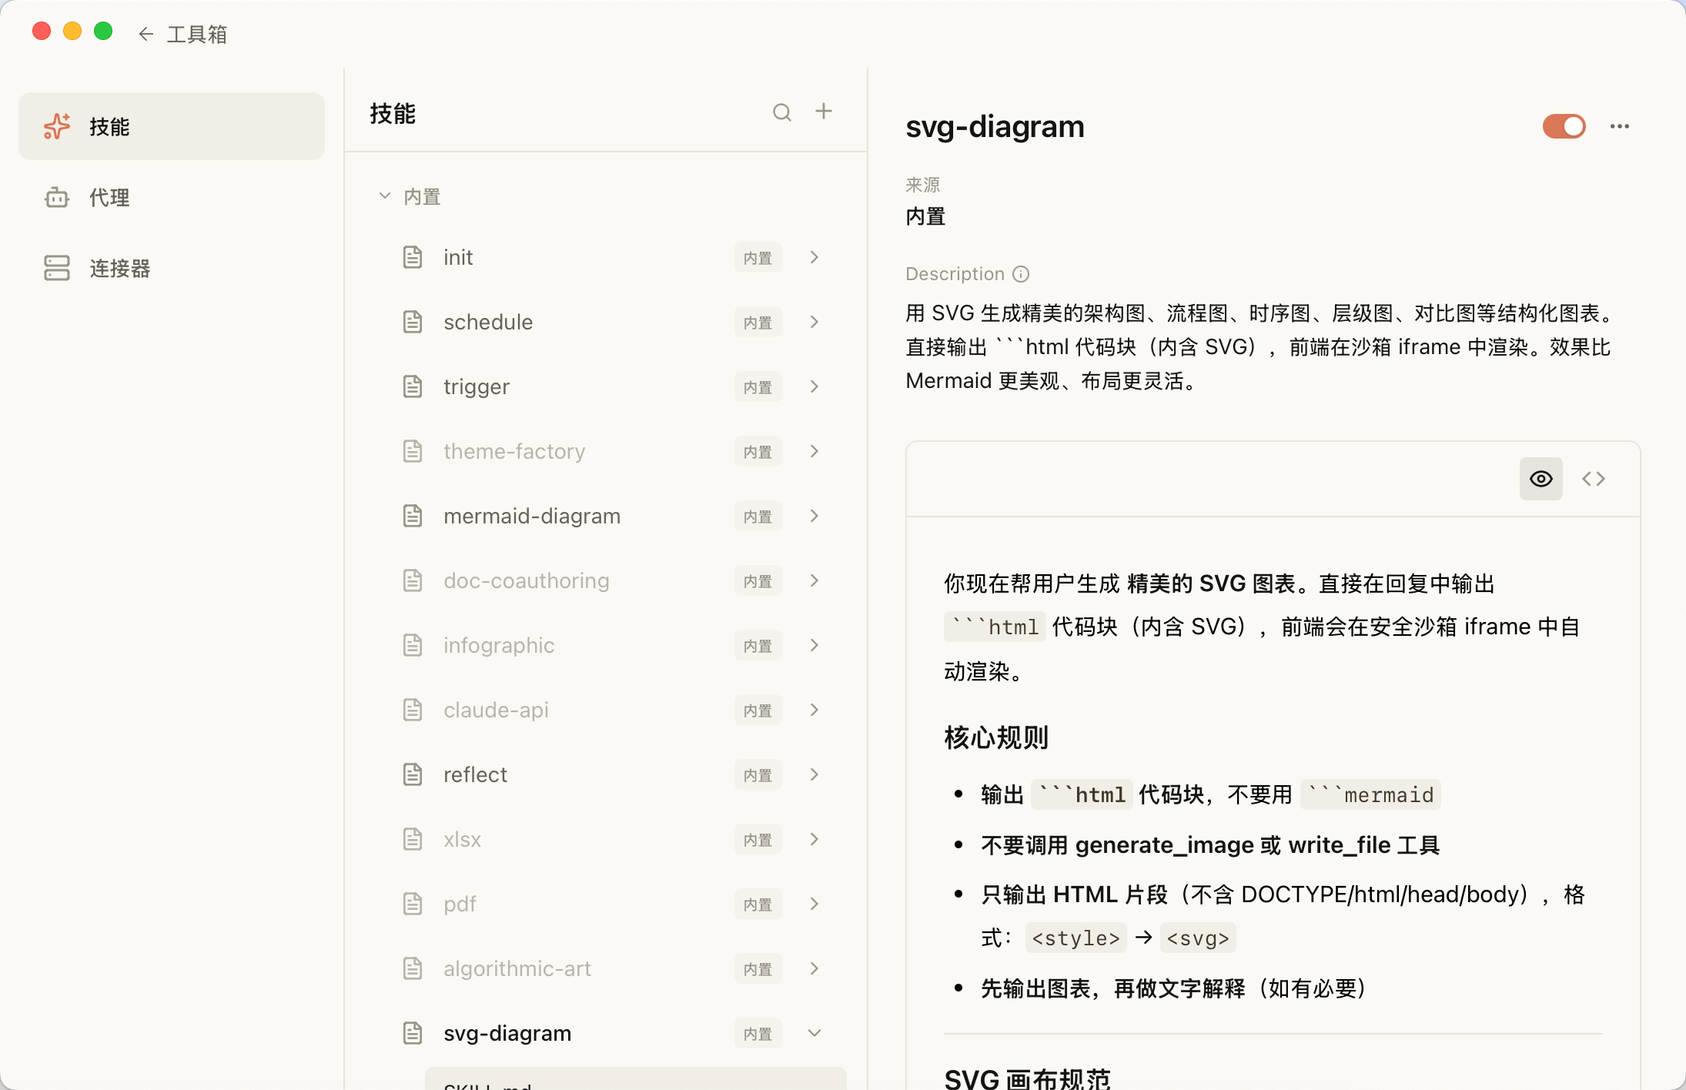Viewport: 1686px width, 1090px height.
Task: Click the file icon beside svg-diagram
Action: (x=413, y=1033)
